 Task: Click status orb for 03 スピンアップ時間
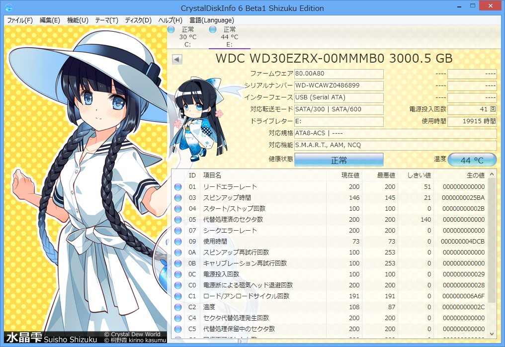point(178,198)
